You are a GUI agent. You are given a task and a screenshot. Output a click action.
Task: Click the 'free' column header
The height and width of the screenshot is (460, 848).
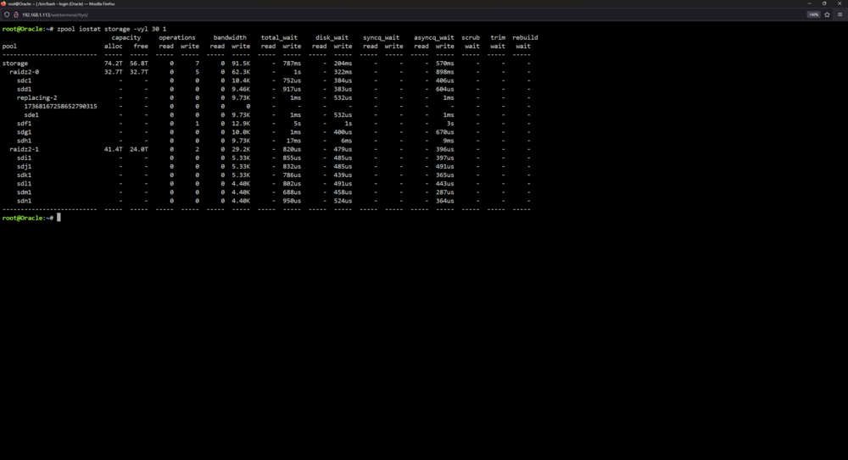click(141, 47)
